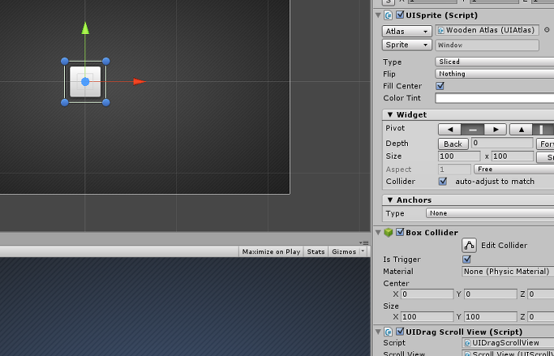Viewport: 554px width, 356px height.
Task: Toggle the Is Trigger checkbox
Action: click(x=466, y=259)
